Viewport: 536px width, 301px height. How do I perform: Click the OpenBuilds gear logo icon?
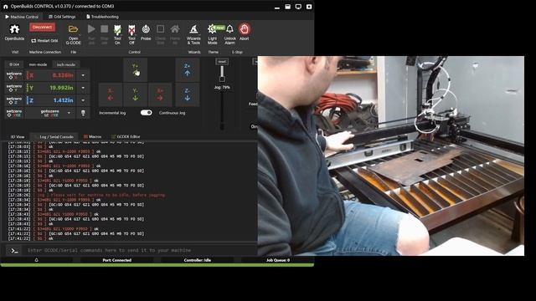[14, 29]
